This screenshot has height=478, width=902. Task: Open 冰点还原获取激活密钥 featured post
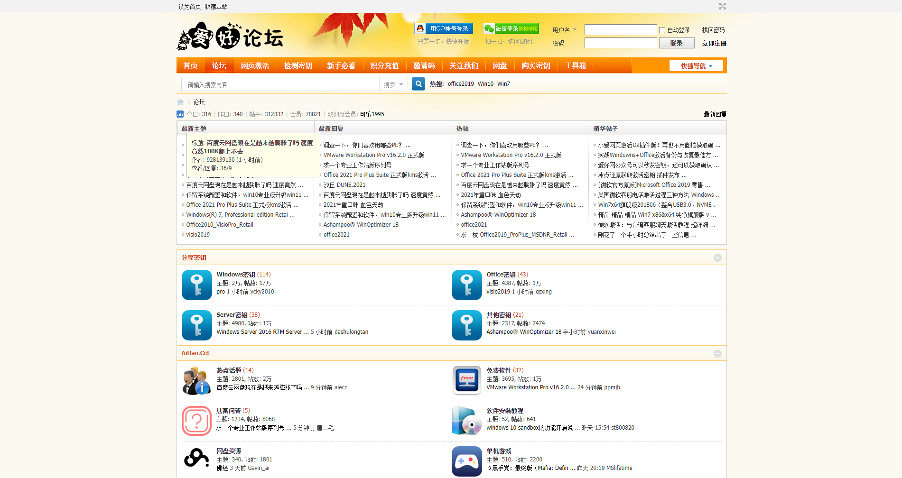[x=642, y=175]
